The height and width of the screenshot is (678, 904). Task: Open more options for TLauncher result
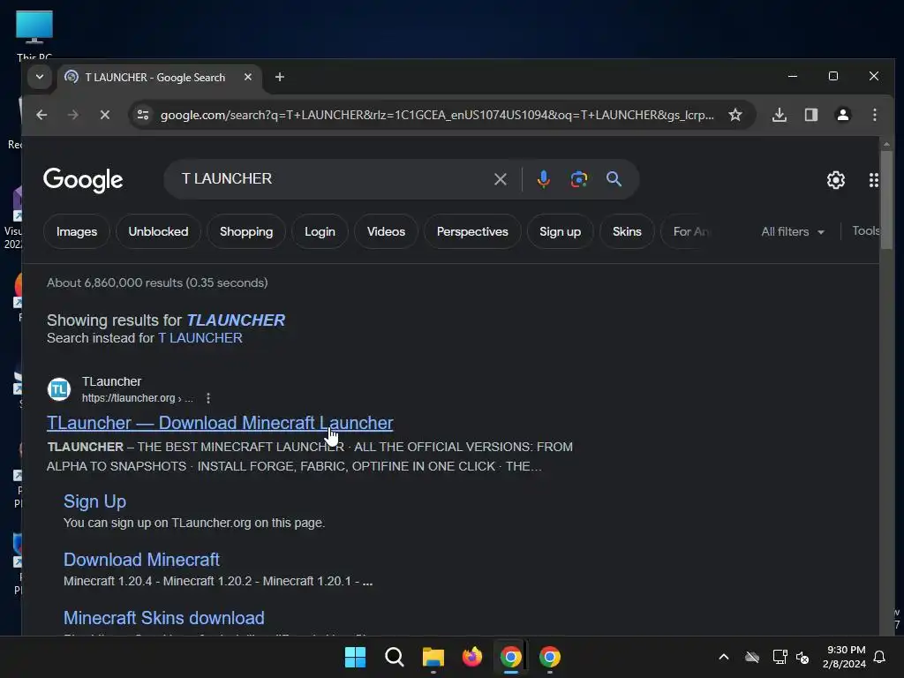click(x=208, y=398)
